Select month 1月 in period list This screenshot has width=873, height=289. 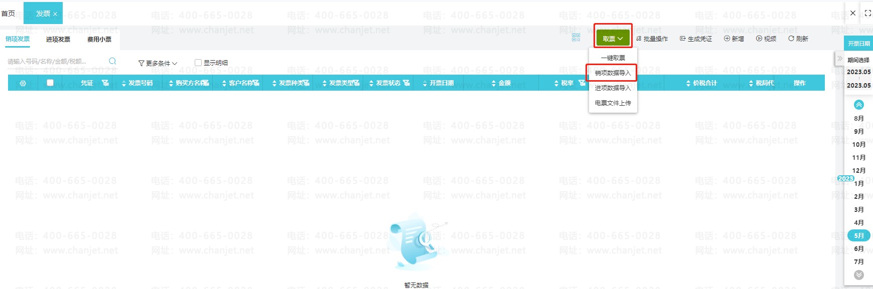[x=859, y=183]
